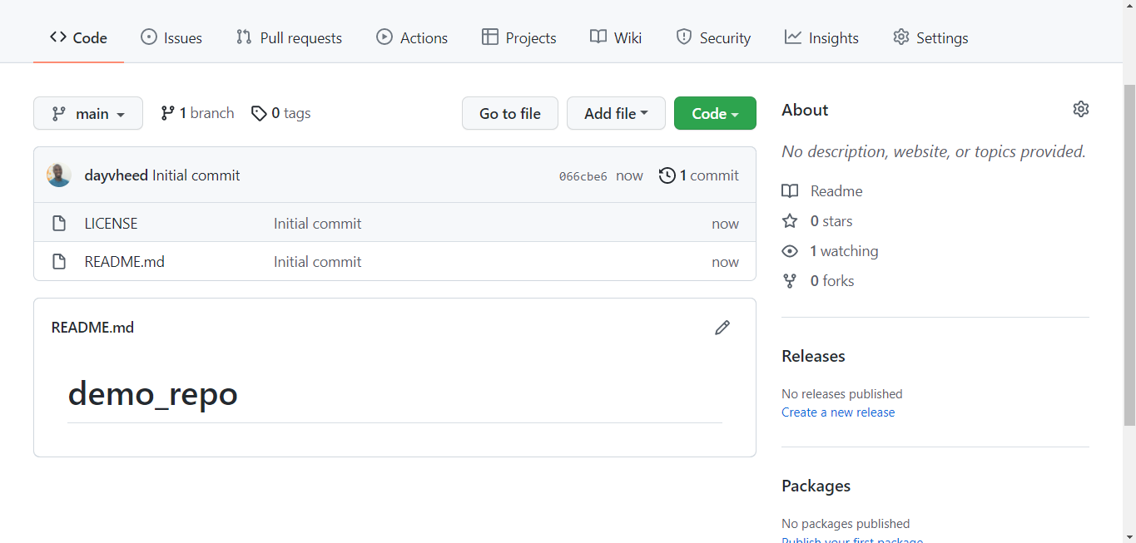Image resolution: width=1136 pixels, height=543 pixels.
Task: Open Create a new release link
Action: 837,412
